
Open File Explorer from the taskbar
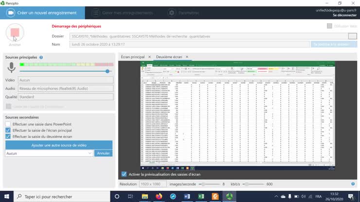tap(144, 197)
